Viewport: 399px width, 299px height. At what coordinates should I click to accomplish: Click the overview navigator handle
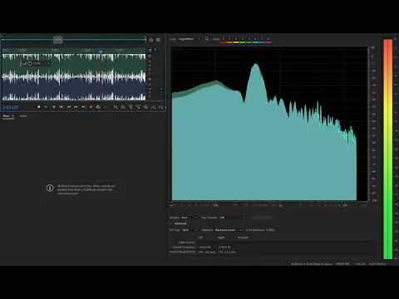[x=58, y=40]
